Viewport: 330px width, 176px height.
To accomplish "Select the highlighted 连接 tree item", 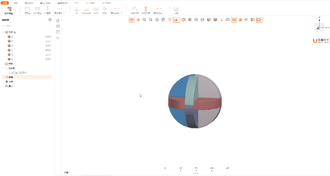I will [27, 77].
